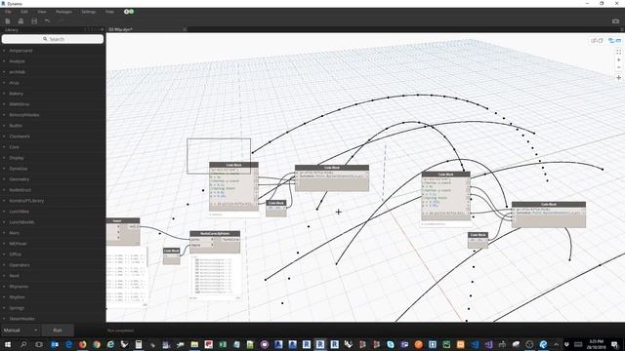Viewport: 625px width, 351px height.
Task: Click the Windows Start button
Action: point(8,344)
